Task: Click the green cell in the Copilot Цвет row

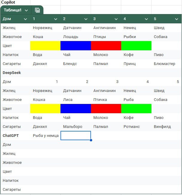Action: click(x=136, y=46)
